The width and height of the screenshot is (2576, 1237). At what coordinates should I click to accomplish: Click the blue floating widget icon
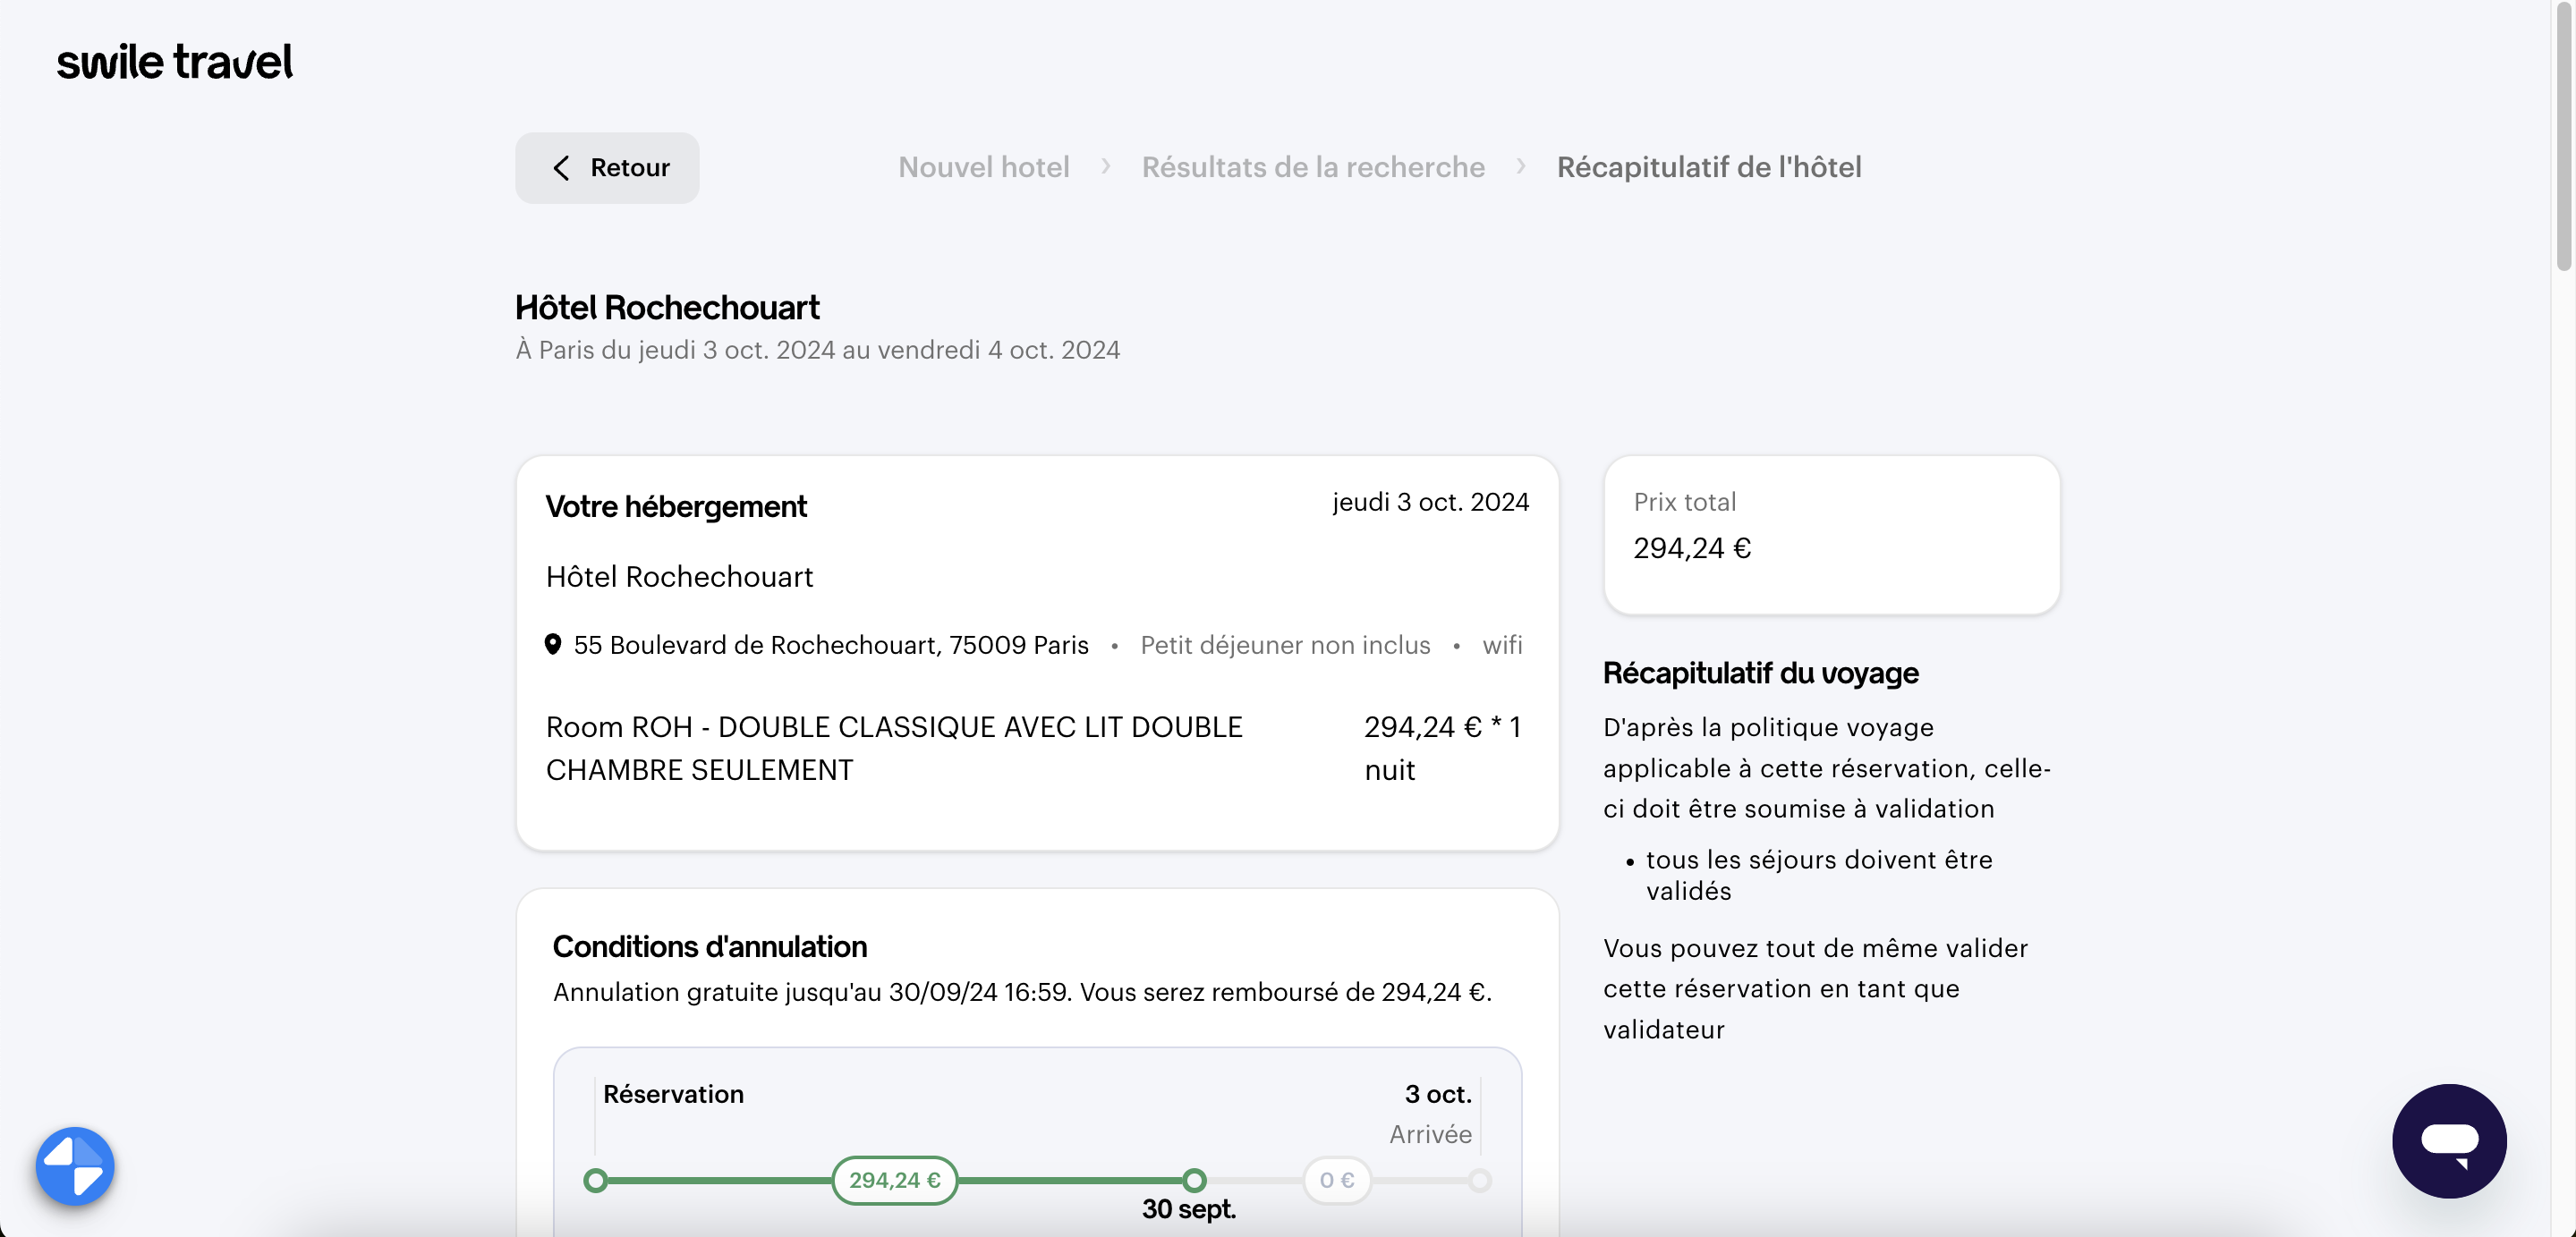point(75,1165)
